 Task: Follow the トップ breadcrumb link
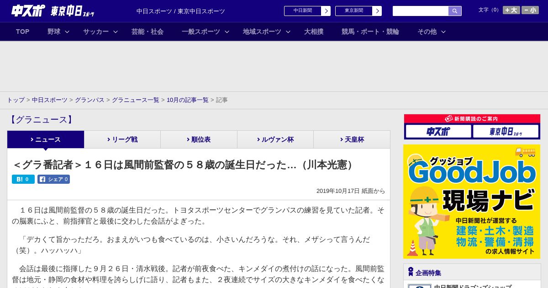click(x=16, y=100)
